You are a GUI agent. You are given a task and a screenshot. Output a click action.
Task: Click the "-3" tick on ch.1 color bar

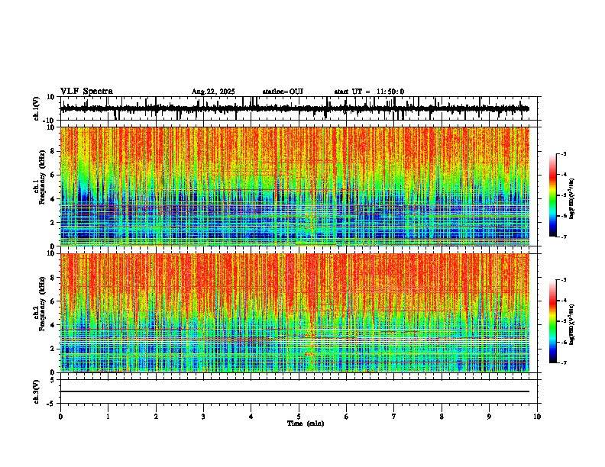pyautogui.click(x=564, y=153)
